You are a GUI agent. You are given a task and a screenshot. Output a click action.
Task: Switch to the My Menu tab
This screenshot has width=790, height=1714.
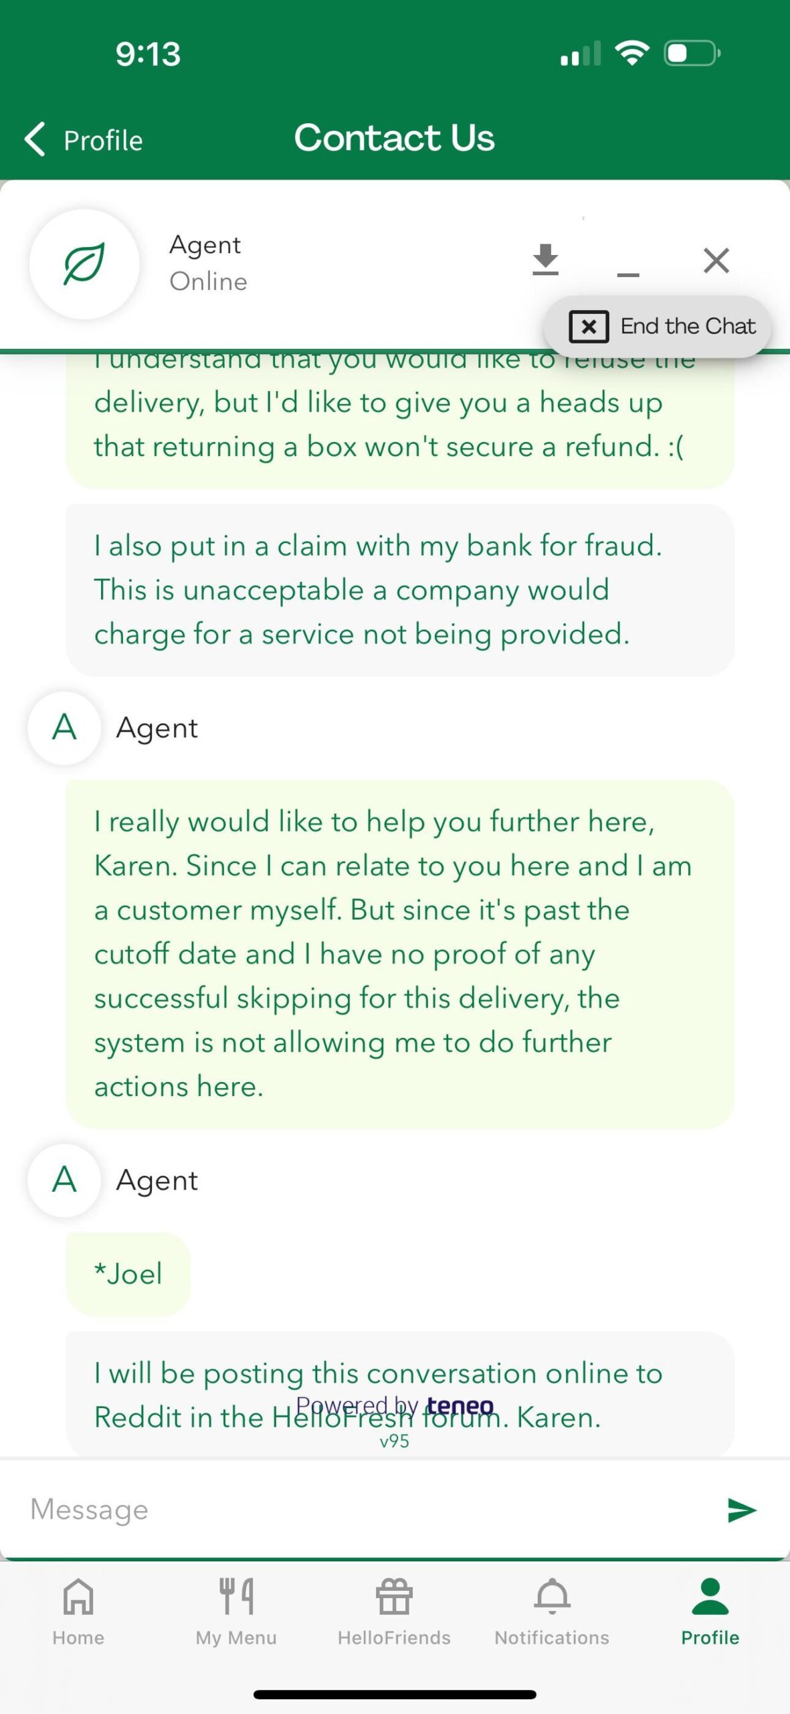[236, 1610]
